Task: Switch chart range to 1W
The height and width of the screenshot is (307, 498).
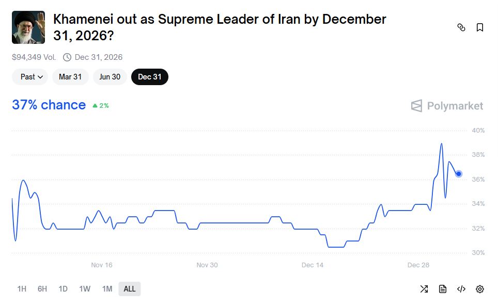Action: (85, 289)
